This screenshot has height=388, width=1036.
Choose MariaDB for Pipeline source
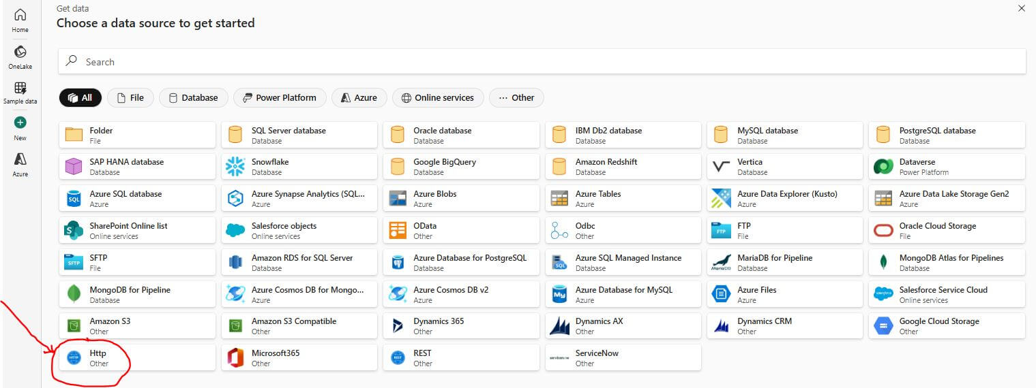click(786, 262)
